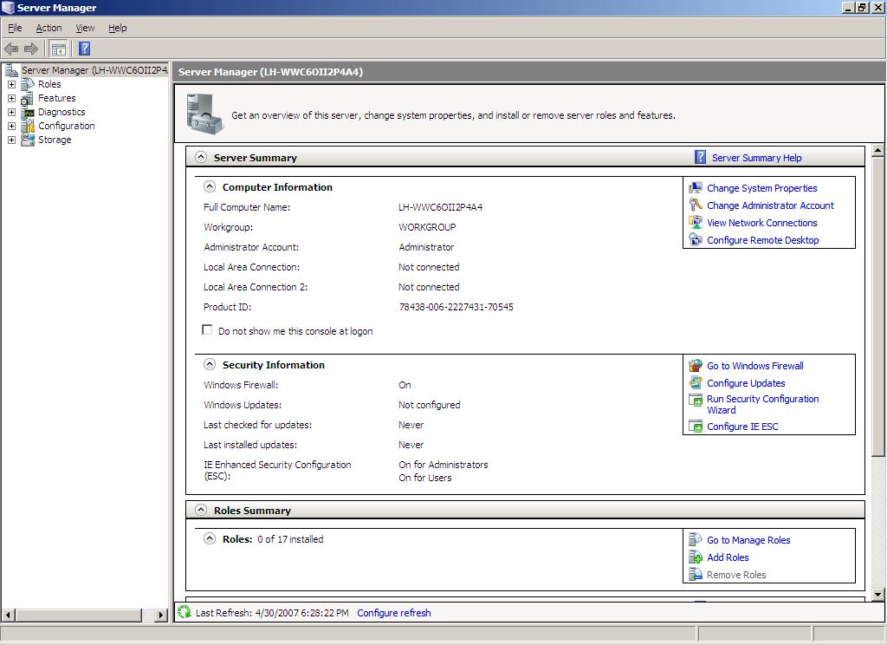Screen dimensions: 887x645
Task: Check 'Do not show me this console at logon'
Action: [207, 330]
